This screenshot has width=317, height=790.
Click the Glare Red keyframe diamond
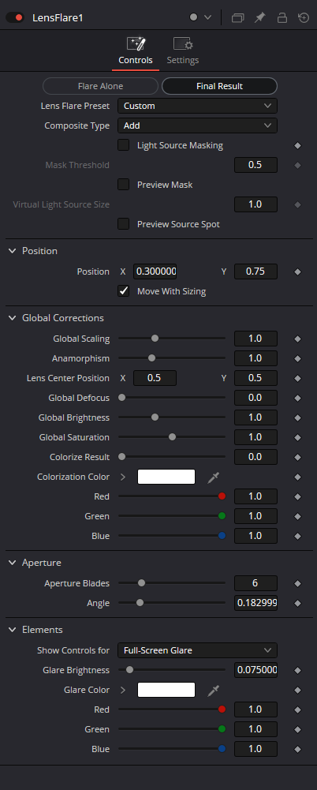[x=297, y=710]
